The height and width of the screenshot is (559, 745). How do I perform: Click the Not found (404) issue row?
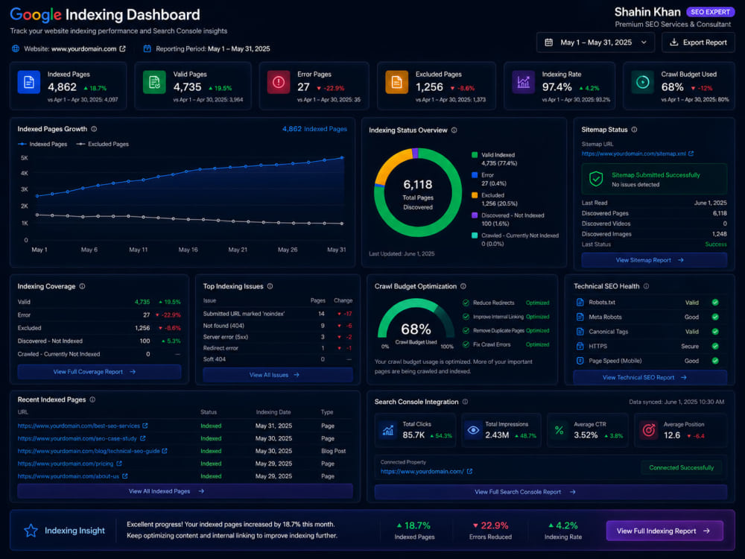(277, 326)
